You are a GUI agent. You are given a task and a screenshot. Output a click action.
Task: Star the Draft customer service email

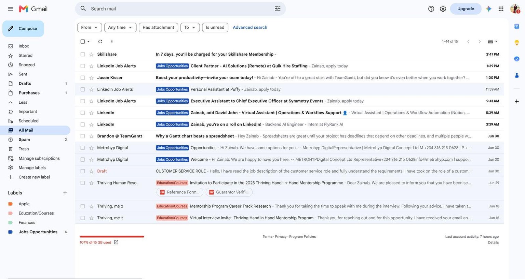(91, 171)
